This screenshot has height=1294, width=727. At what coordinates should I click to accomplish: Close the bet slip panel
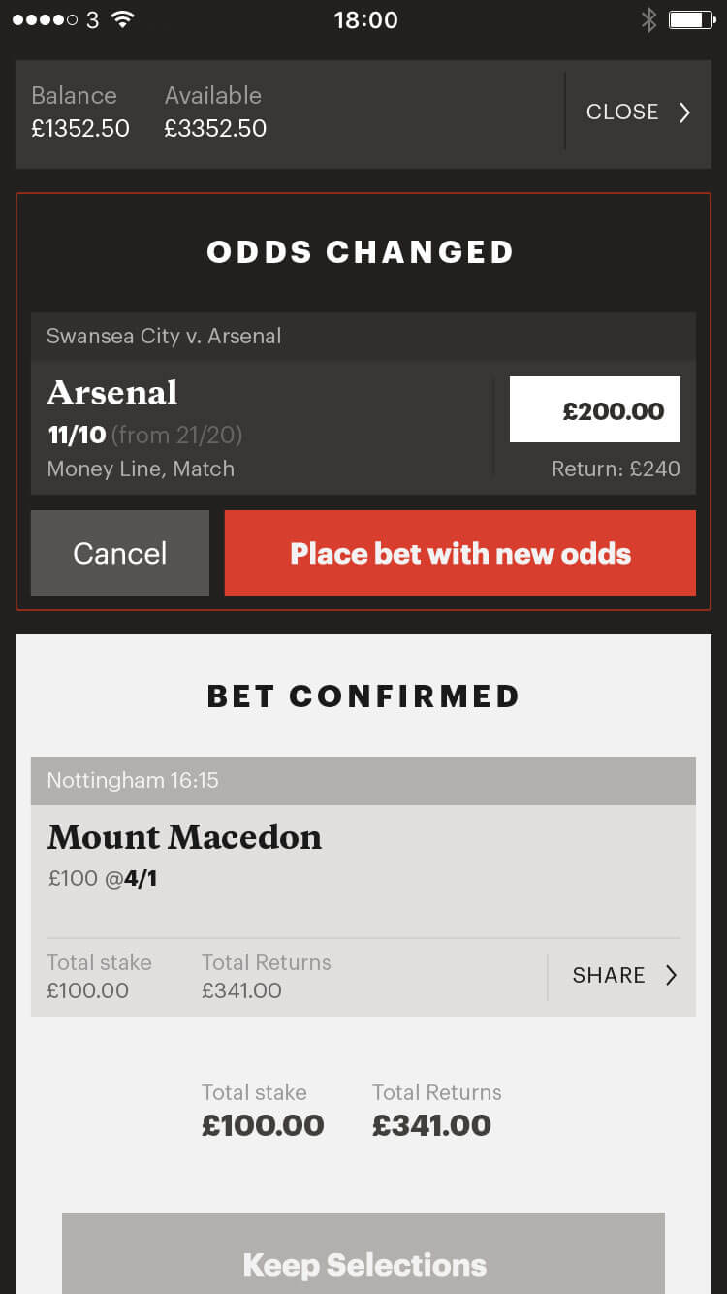click(638, 113)
